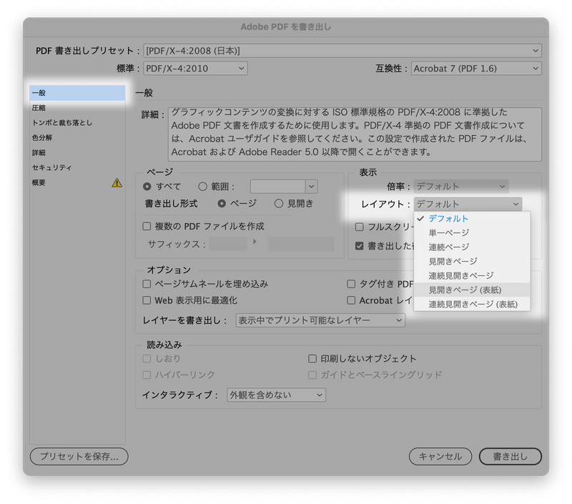Collapse the レイアウト dropdown
The image size is (572, 504).
[x=468, y=204]
